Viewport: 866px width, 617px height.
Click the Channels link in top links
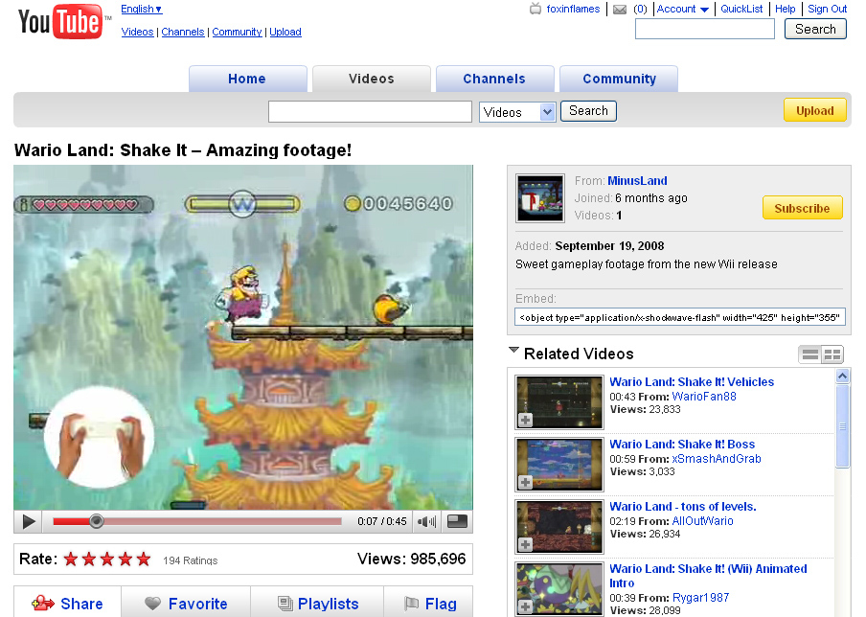183,32
